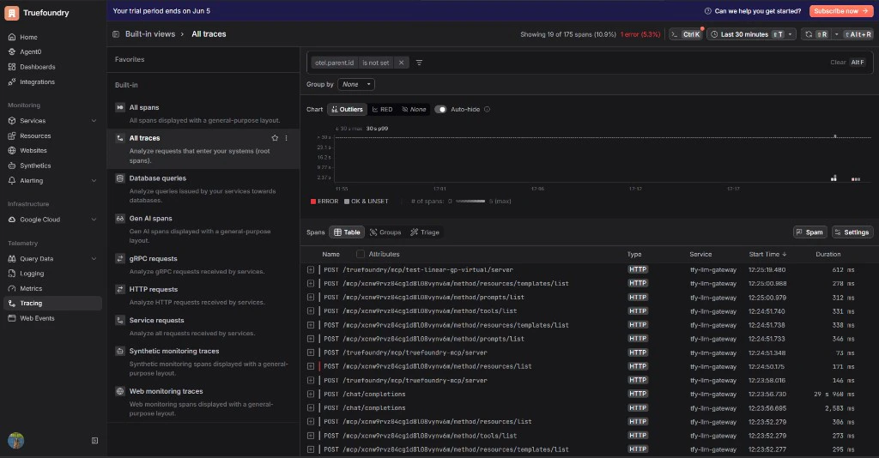The image size is (879, 458).
Task: Open Websites monitoring
Action: 33,151
